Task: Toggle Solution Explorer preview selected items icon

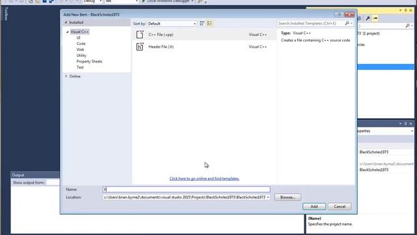Action: coord(375,18)
